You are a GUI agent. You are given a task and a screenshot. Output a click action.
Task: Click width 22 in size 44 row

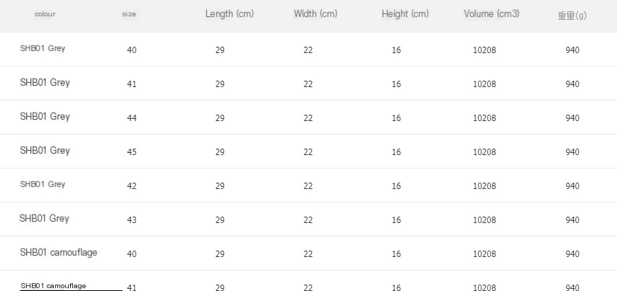coord(308,118)
